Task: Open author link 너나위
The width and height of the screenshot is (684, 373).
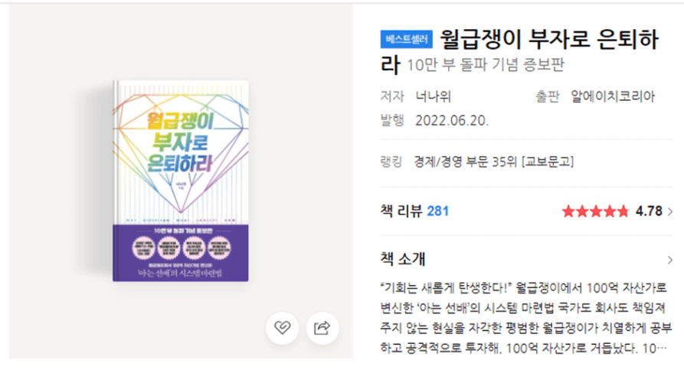Action: coord(434,96)
